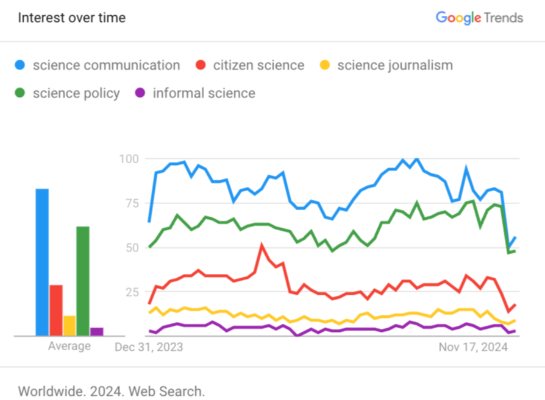Click the red average bar

[x=56, y=310]
